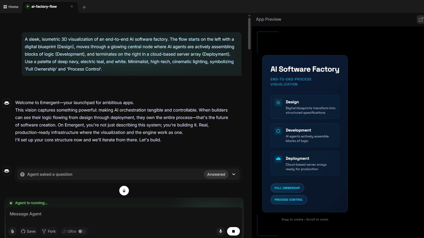Click the user prompt message bubble
Image resolution: width=424 pixels, height=238 pixels.
pos(132,54)
